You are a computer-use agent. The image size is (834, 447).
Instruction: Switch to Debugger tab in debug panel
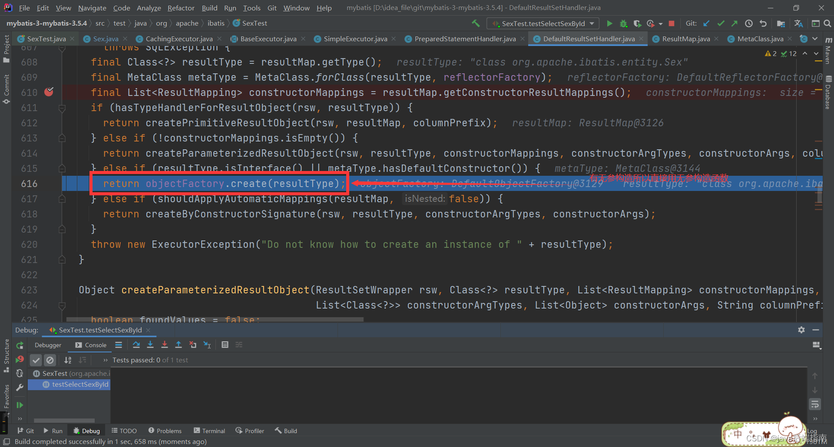point(48,345)
